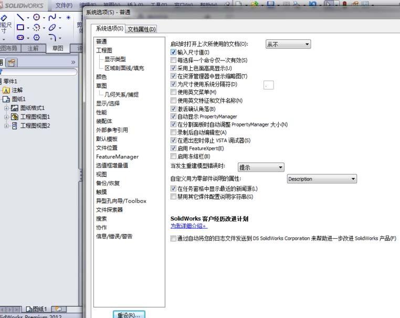This screenshot has width=400, height=318.
Task: Select the Ellipse sketch tool
Action: coord(52,27)
